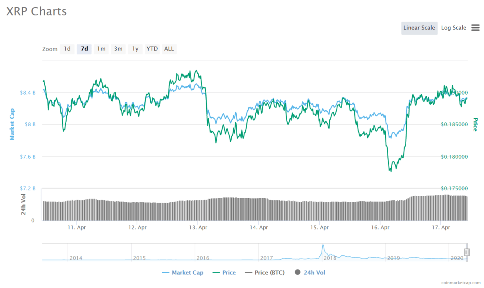
Task: Click the $8 B axis label
Action: 30,124
